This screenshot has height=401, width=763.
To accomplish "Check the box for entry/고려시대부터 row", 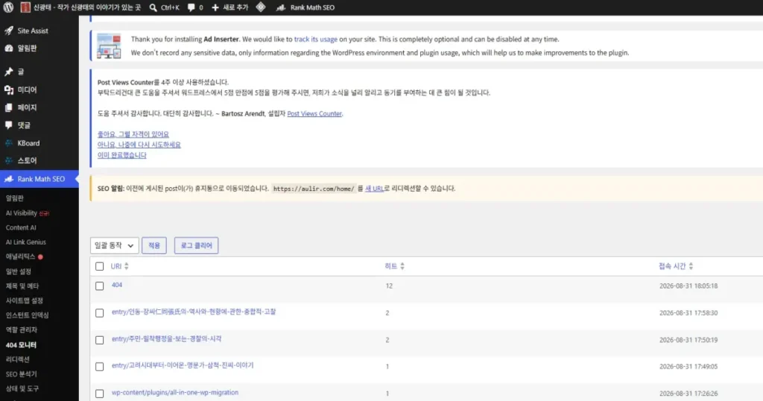I will pyautogui.click(x=99, y=367).
